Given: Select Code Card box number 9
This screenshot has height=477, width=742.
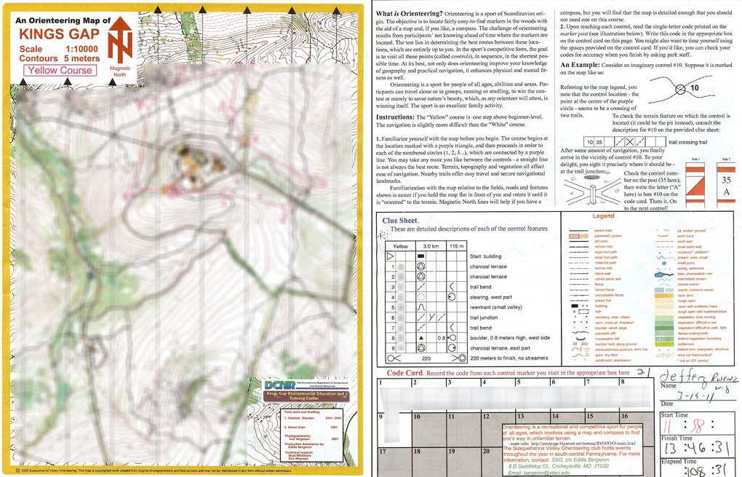Looking at the screenshot, I should (x=394, y=433).
